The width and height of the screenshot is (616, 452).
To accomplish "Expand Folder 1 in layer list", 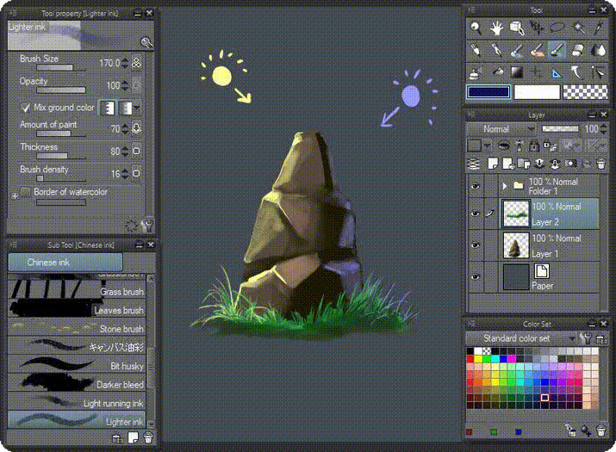I will (x=505, y=185).
